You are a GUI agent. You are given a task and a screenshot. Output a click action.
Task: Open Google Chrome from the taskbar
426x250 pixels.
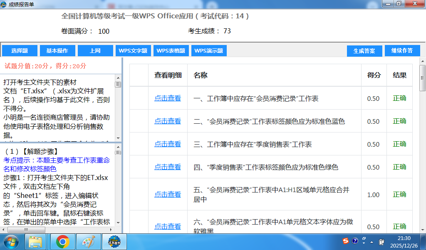click(x=62, y=242)
